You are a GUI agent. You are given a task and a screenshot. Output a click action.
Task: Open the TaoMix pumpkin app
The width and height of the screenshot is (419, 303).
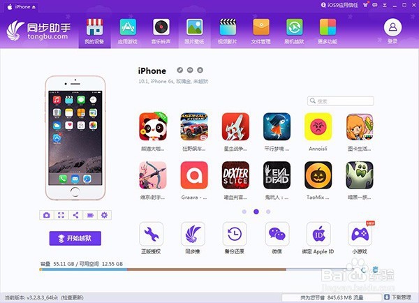[318, 175]
